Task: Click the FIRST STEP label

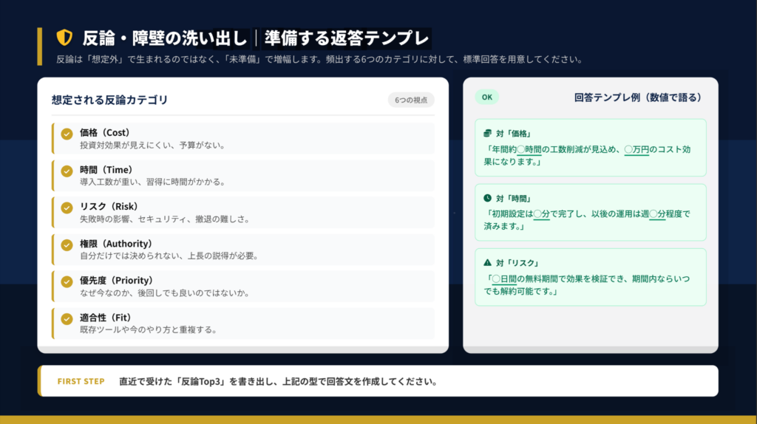Action: [x=81, y=382]
